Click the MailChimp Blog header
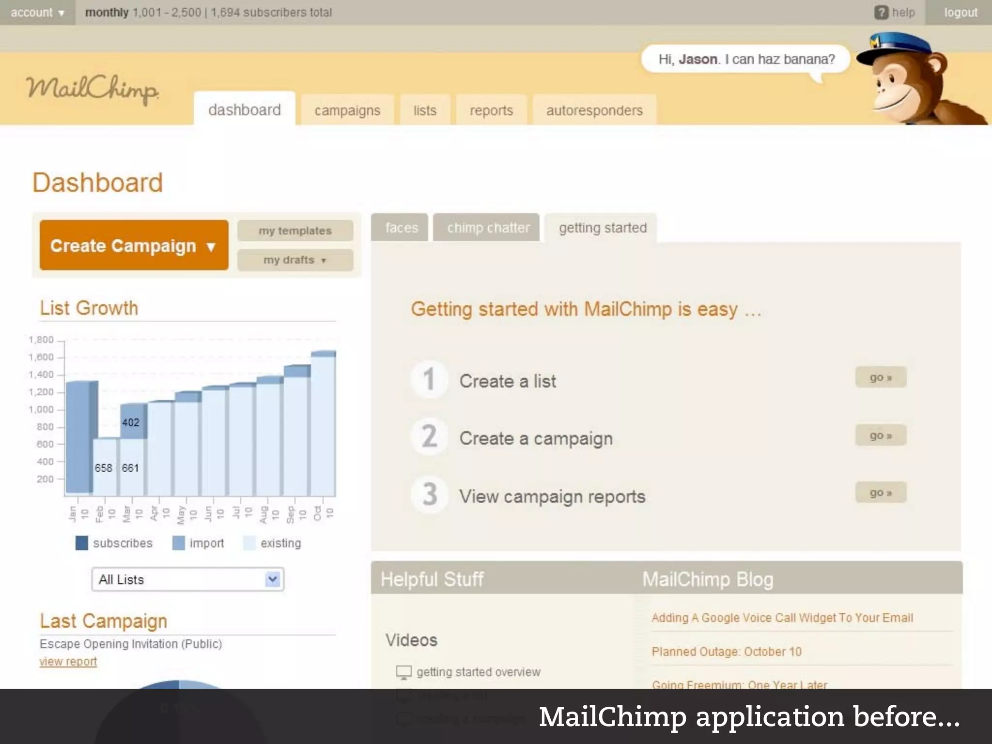Image resolution: width=992 pixels, height=744 pixels. pyautogui.click(x=708, y=579)
